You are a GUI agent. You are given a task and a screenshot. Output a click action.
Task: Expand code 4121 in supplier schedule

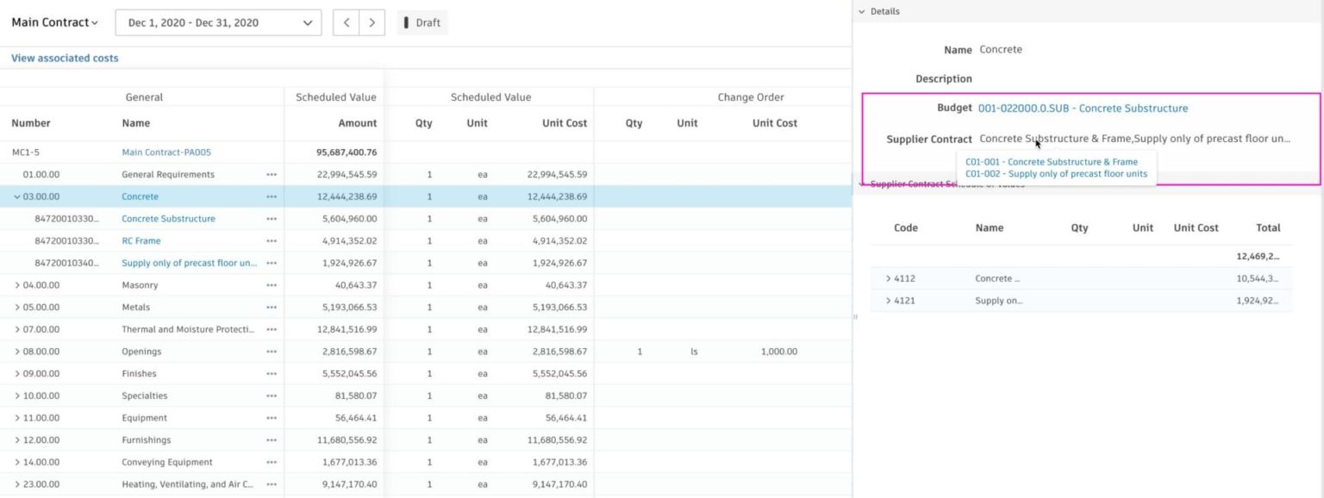889,301
